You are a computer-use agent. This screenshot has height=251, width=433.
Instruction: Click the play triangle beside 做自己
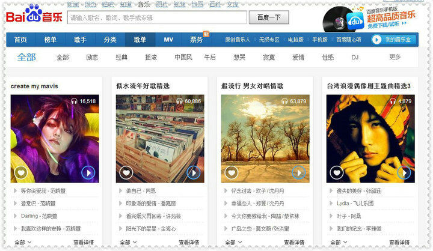(x=120, y=190)
